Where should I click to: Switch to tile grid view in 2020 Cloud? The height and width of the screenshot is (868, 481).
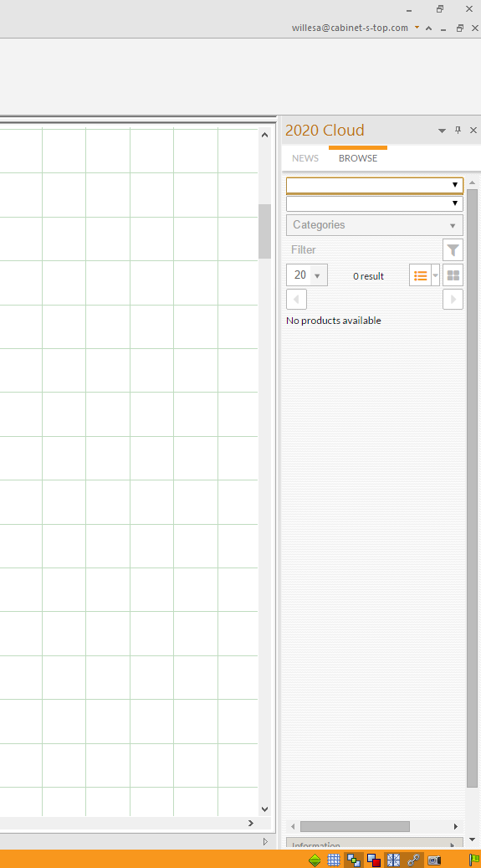[x=453, y=275]
